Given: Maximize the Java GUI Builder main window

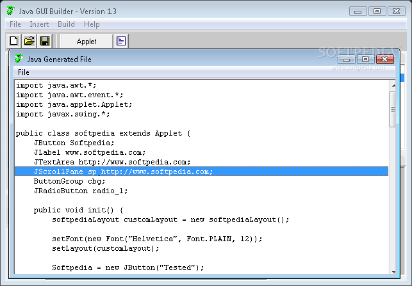Looking at the screenshot, I should click(x=377, y=12).
